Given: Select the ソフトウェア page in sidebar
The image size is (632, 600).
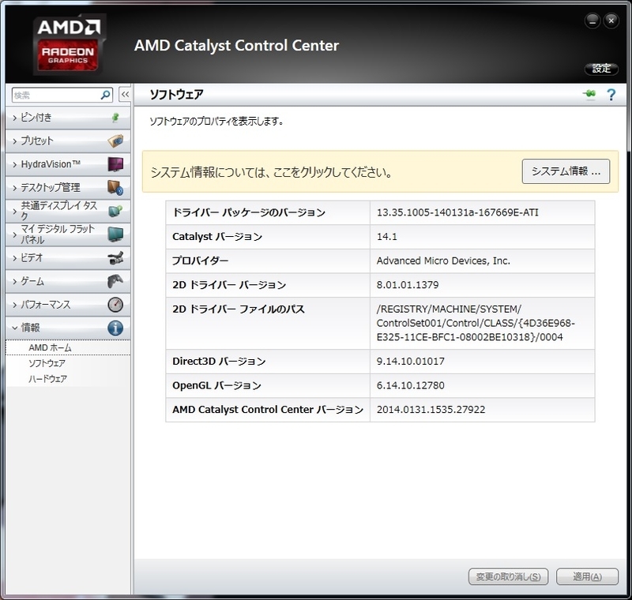Looking at the screenshot, I should click(x=68, y=363).
